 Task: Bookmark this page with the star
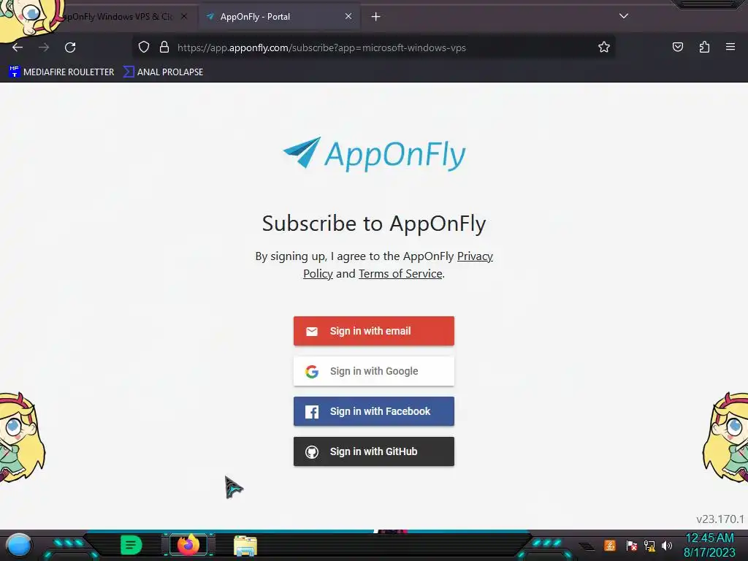tap(604, 47)
